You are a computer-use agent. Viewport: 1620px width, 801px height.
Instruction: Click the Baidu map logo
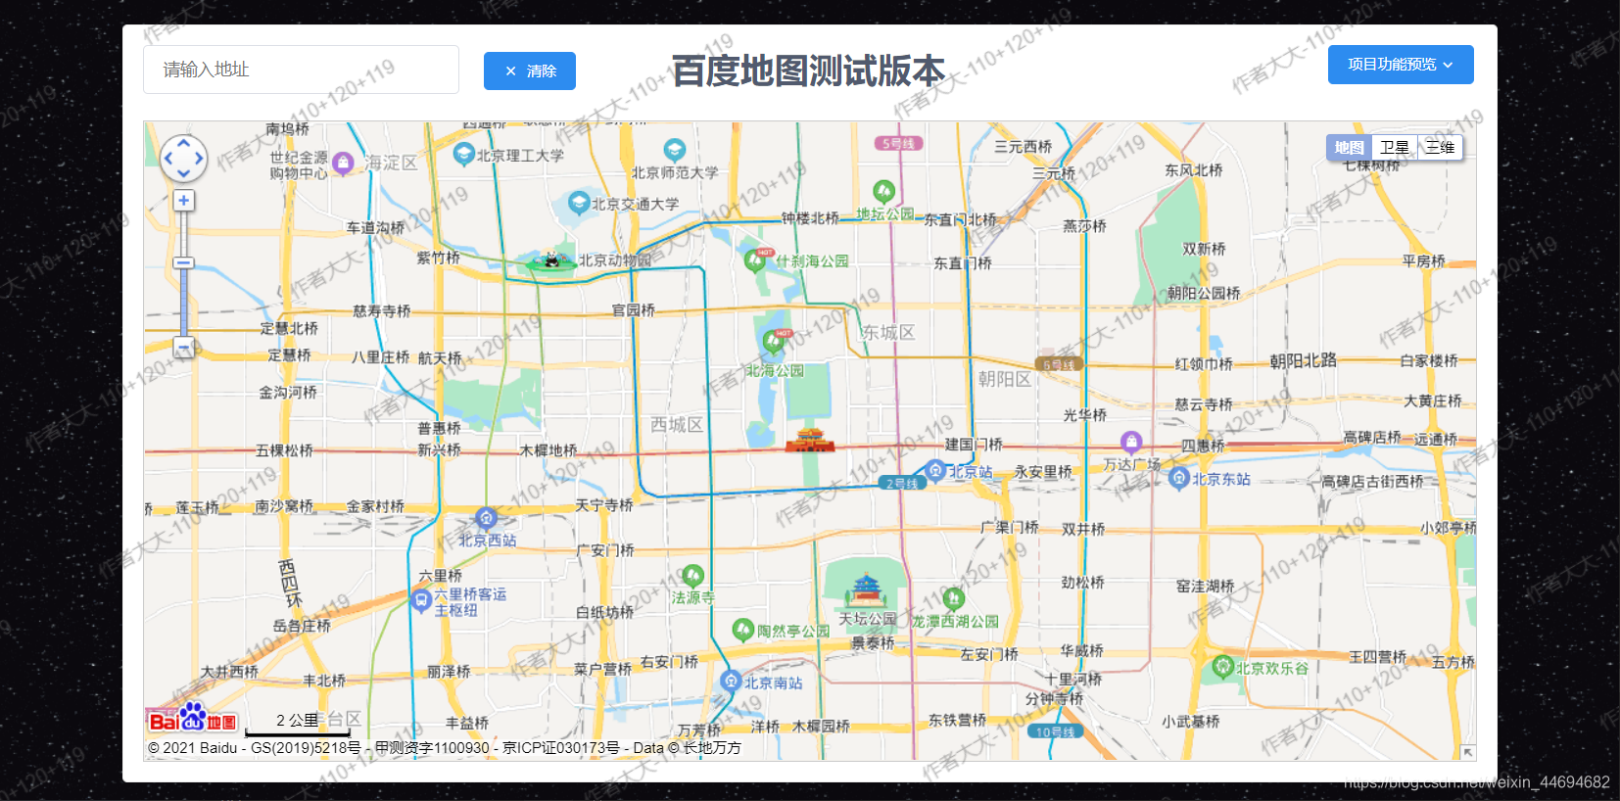pos(192,718)
